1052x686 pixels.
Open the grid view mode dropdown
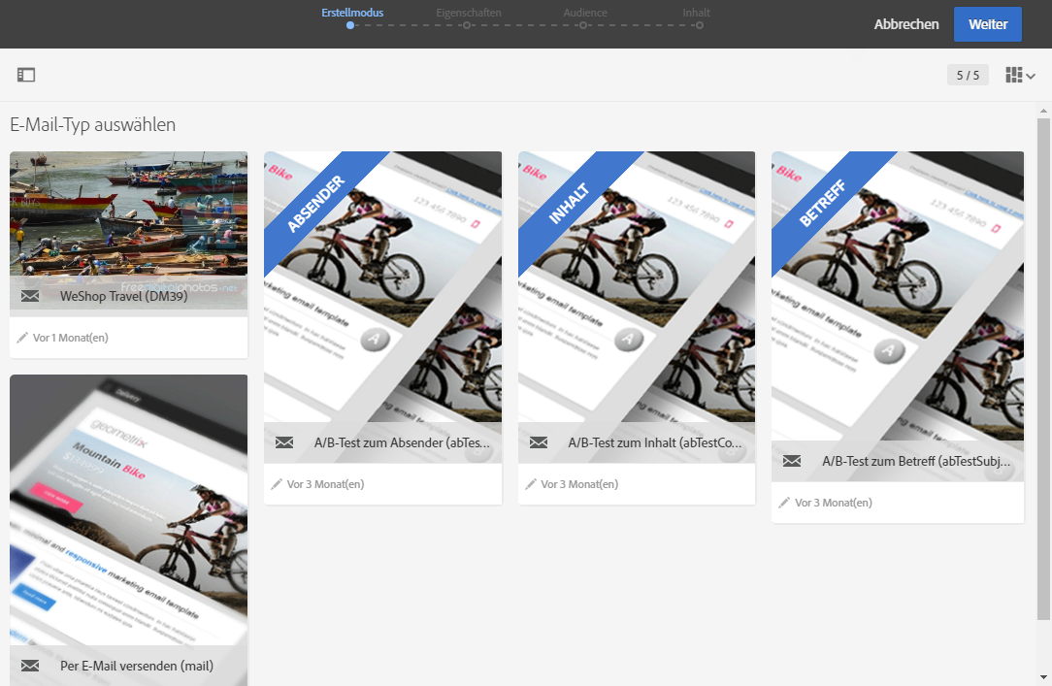[1020, 75]
